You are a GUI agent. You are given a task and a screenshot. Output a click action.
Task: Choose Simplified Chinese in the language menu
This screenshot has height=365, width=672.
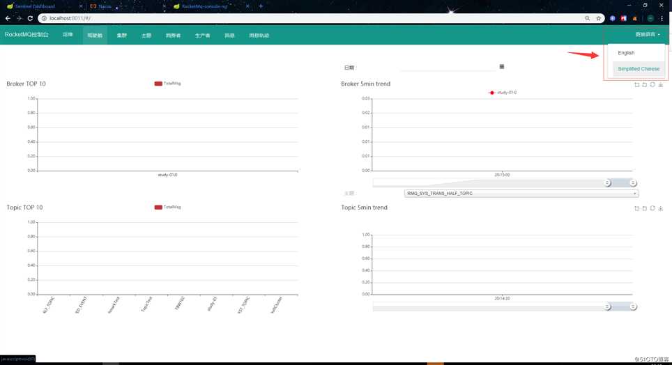tap(639, 69)
